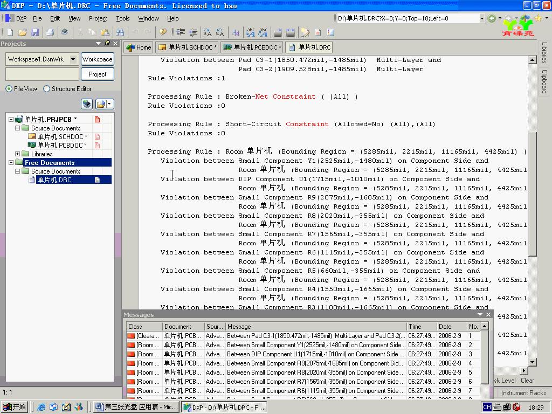The image size is (552, 414).
Task: Open the Tools menu
Action: [123, 18]
